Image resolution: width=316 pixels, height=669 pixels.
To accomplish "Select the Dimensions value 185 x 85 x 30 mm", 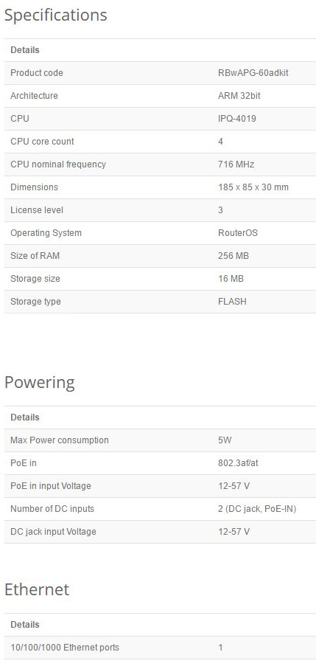I will tap(253, 187).
